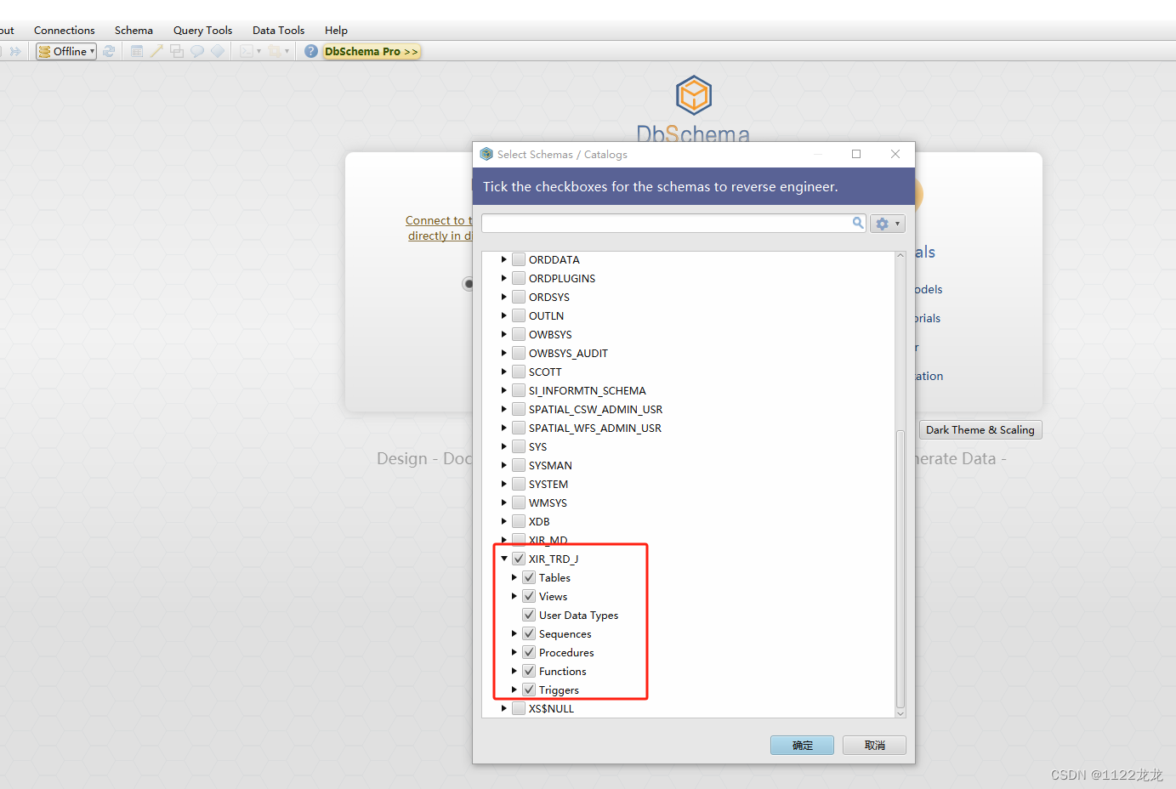Untick the User Data Types checkbox

click(529, 615)
